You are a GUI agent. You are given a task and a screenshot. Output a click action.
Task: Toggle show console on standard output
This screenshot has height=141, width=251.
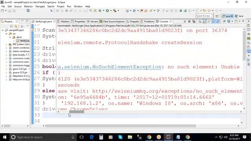point(213,22)
